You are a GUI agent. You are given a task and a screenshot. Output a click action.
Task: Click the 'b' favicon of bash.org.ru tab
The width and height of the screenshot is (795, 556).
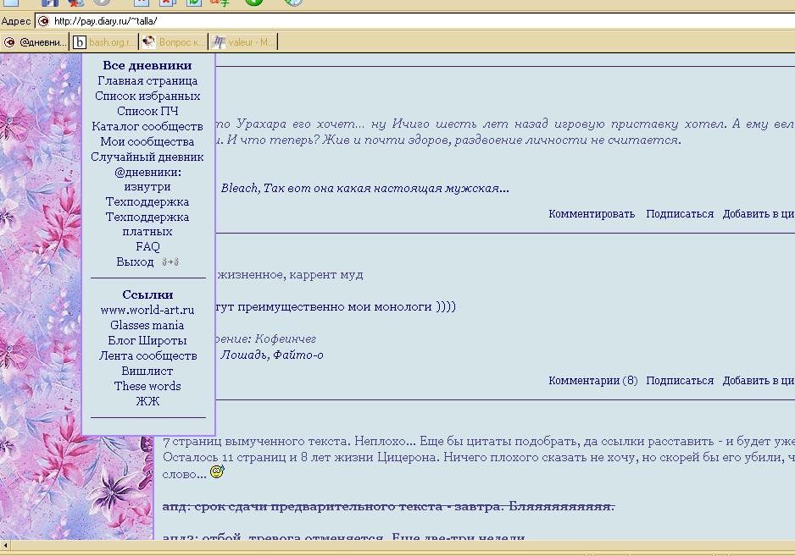(x=80, y=41)
